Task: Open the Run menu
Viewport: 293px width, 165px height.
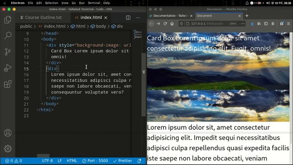Action: (x=81, y=3)
